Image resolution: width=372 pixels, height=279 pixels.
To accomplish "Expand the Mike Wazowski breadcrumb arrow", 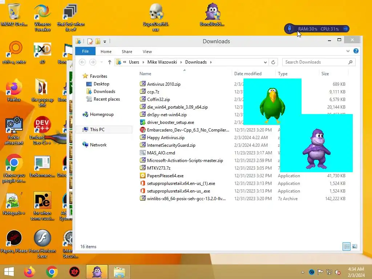I will pyautogui.click(x=181, y=62).
